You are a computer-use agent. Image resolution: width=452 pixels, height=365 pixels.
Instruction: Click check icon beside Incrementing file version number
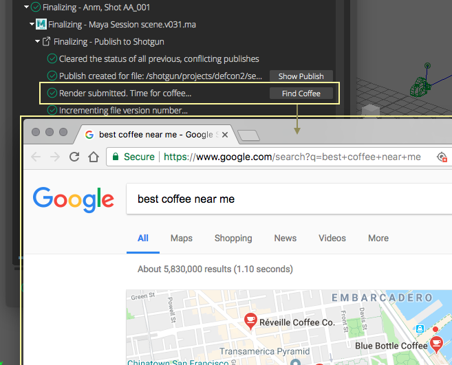[x=52, y=111]
